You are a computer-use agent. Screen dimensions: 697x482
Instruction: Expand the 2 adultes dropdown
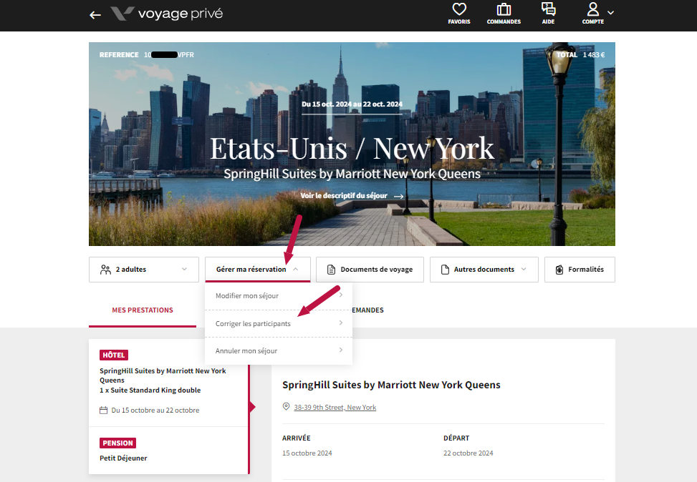[143, 270]
